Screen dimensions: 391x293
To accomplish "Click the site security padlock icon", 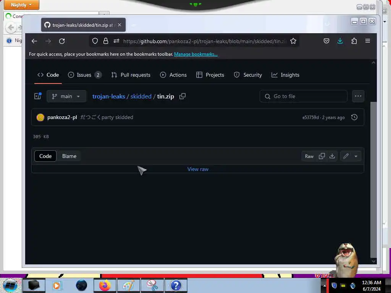I will 106,41.
